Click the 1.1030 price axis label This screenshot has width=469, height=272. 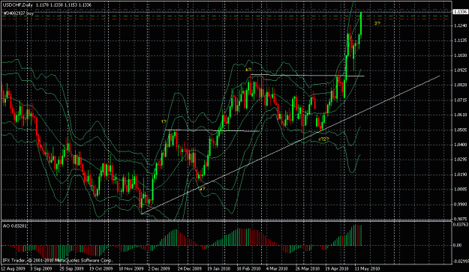pos(460,55)
